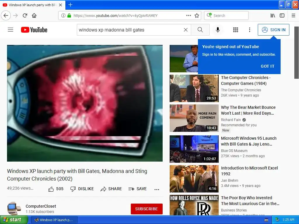Viewport: 299px width, 224px height.
Task: Open the YouTube guide hamburger menu
Action: (11, 30)
